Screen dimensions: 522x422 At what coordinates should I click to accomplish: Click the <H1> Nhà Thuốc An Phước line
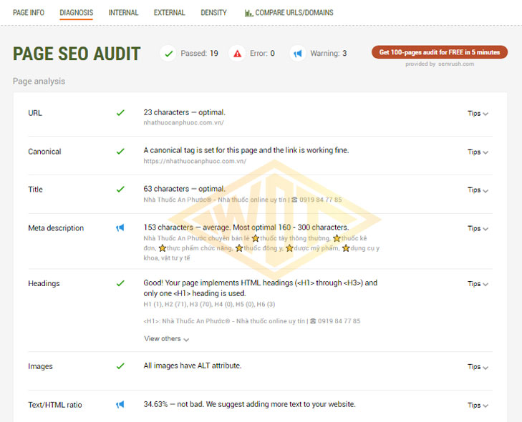[252, 321]
